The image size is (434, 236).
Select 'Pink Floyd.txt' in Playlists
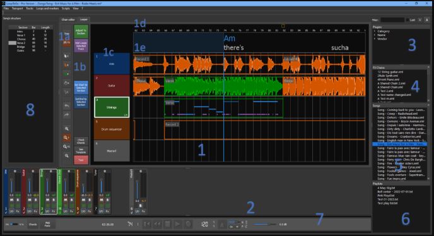pyautogui.click(x=386, y=196)
